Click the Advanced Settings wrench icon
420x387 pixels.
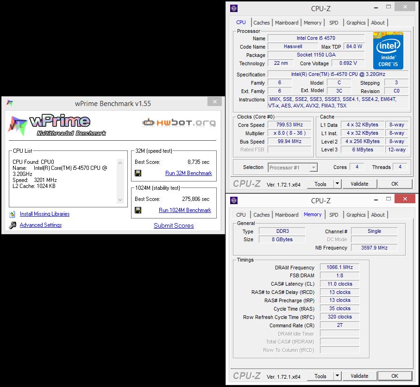[13, 225]
